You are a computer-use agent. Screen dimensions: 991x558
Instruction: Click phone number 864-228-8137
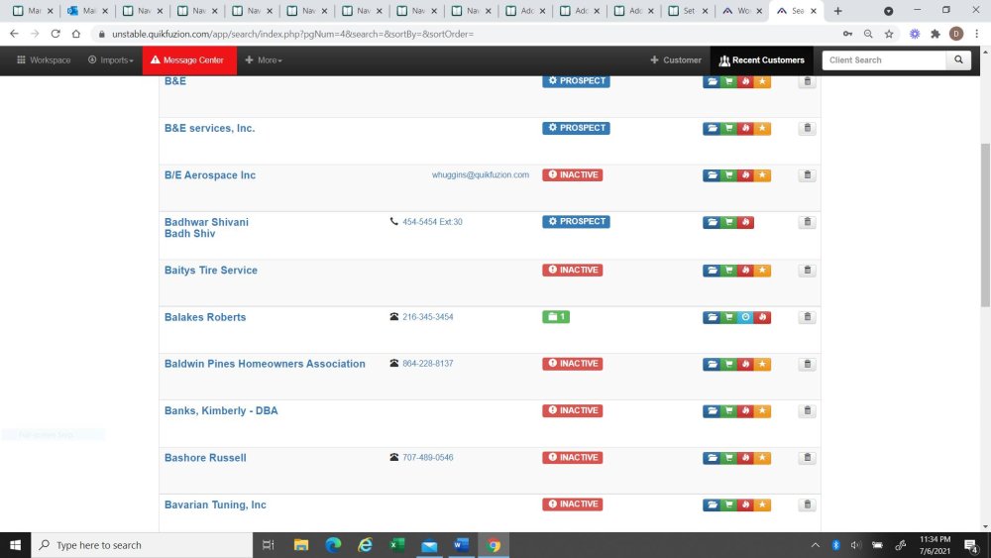[x=428, y=364]
